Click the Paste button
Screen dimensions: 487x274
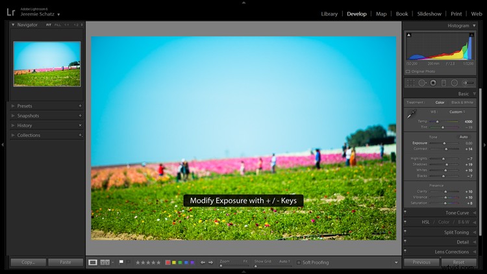[66, 262]
